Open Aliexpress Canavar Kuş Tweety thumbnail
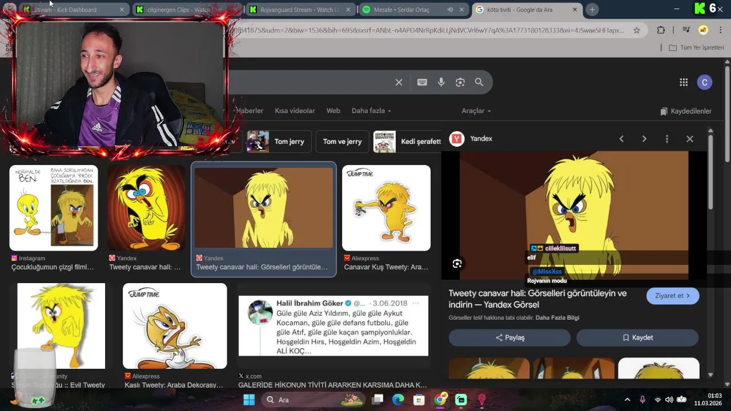The width and height of the screenshot is (731, 411). pyautogui.click(x=386, y=208)
